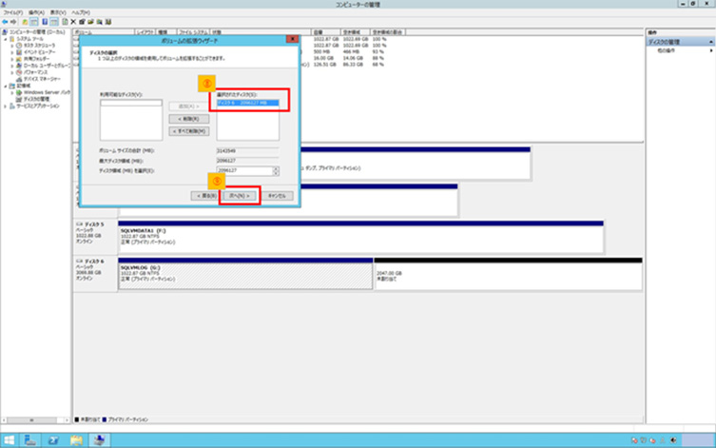Click the disk space amount input field

coord(244,171)
